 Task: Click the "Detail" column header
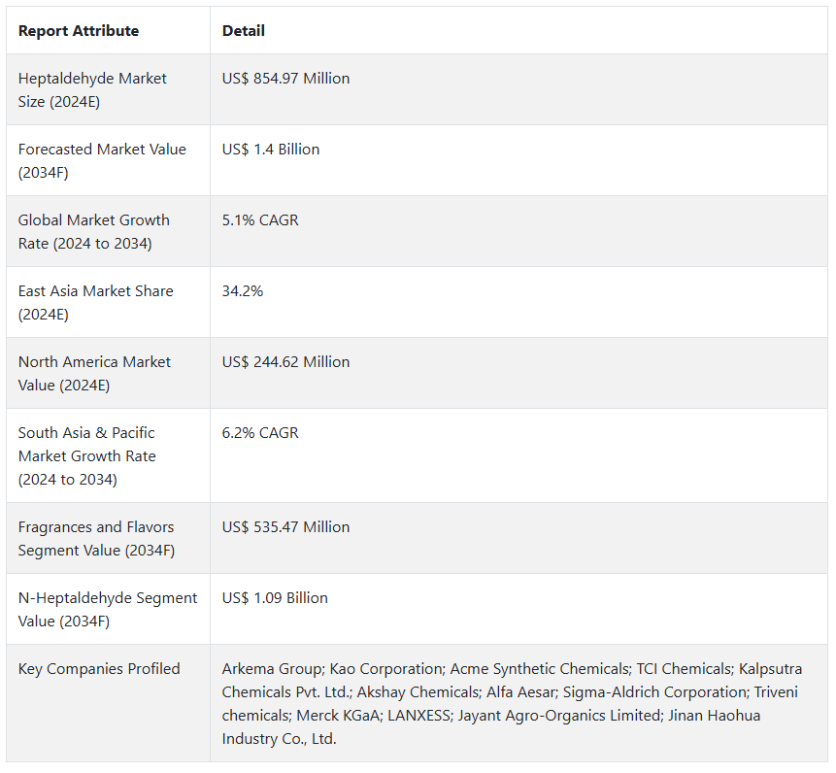click(x=244, y=31)
